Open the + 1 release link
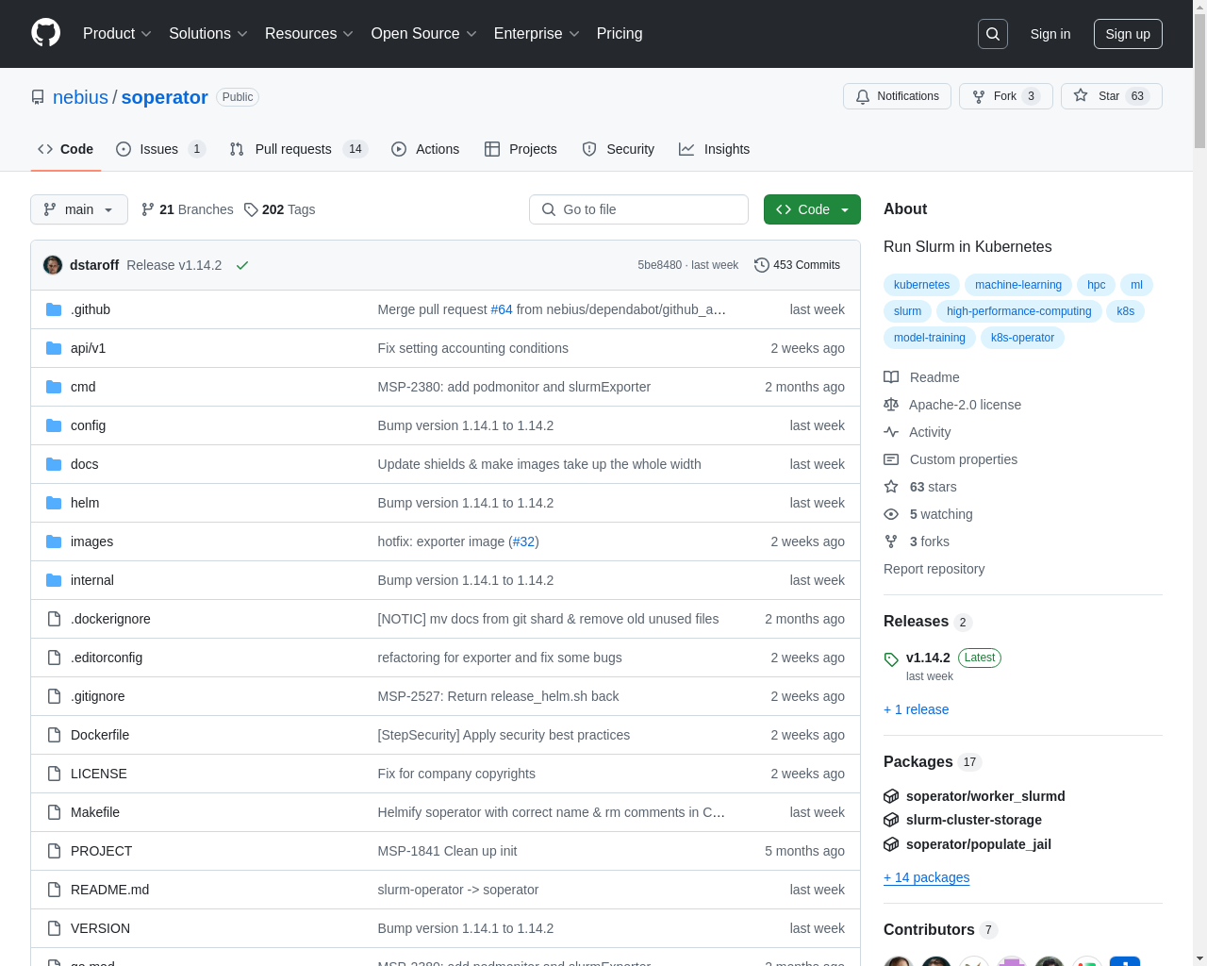1207x966 pixels. pos(917,709)
